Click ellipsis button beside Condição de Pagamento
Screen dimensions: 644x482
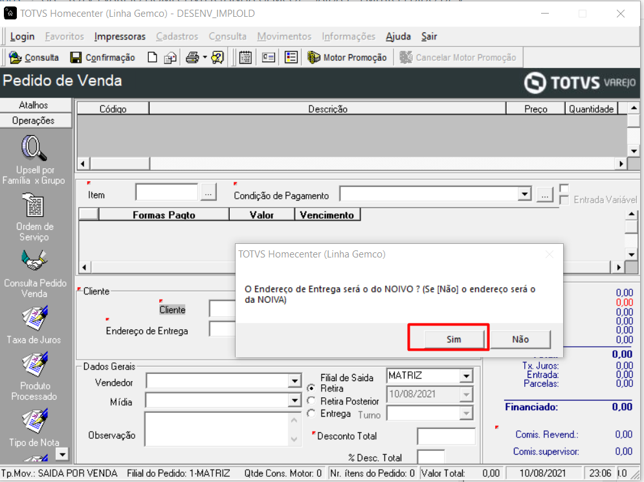[544, 194]
